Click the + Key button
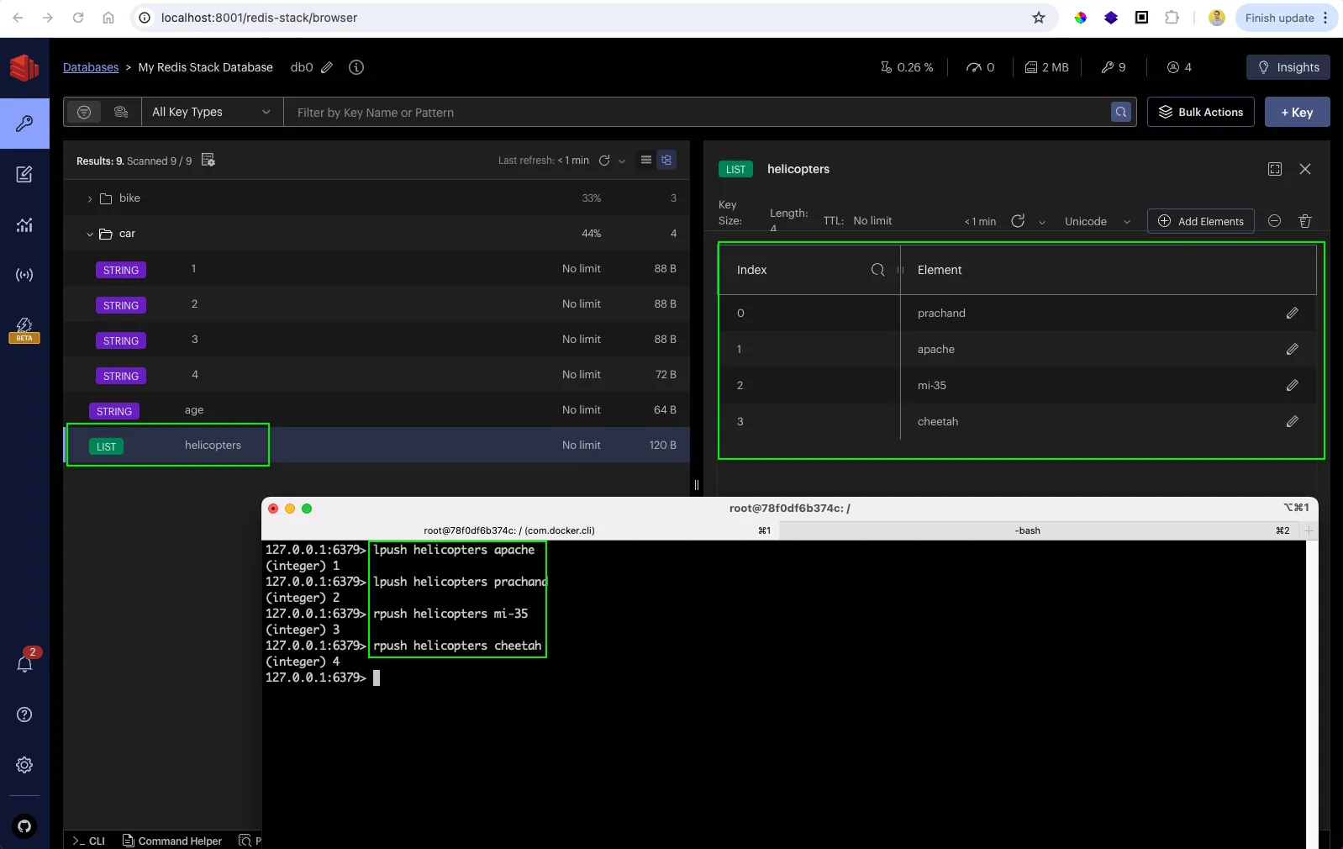 (x=1297, y=112)
